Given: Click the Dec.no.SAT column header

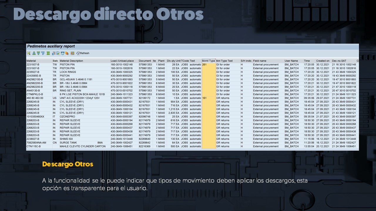Looking at the screenshot, I should pos(339,61).
